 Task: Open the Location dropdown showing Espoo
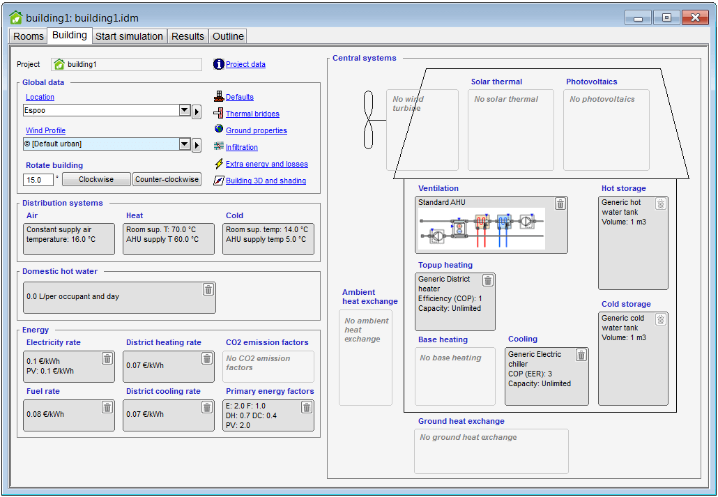pyautogui.click(x=185, y=111)
